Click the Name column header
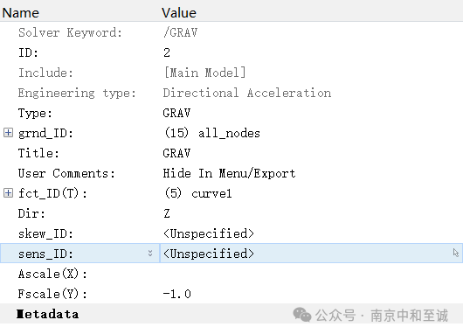 tap(21, 13)
